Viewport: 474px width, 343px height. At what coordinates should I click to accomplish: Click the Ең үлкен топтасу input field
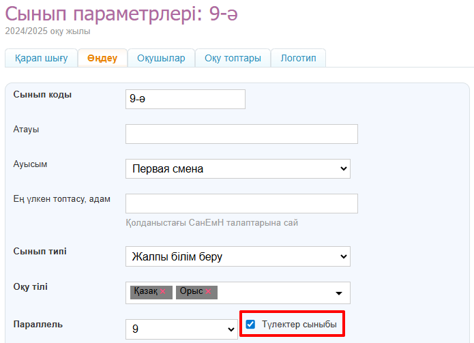(x=241, y=203)
